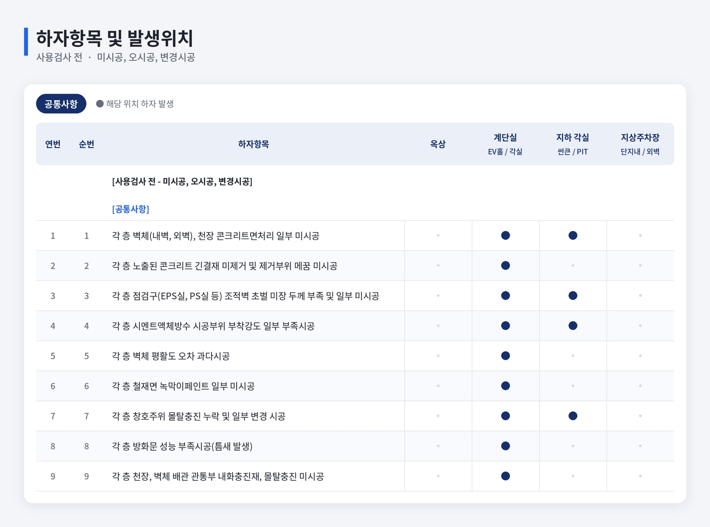The image size is (710, 527).
Task: Click the page title 하자항목 및 발생위치
Action: click(x=115, y=38)
